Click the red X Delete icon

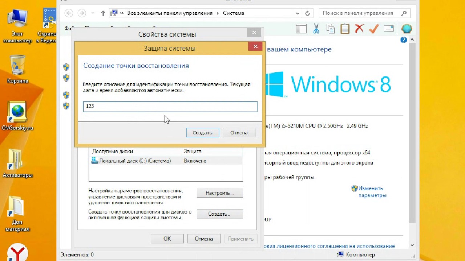[359, 29]
